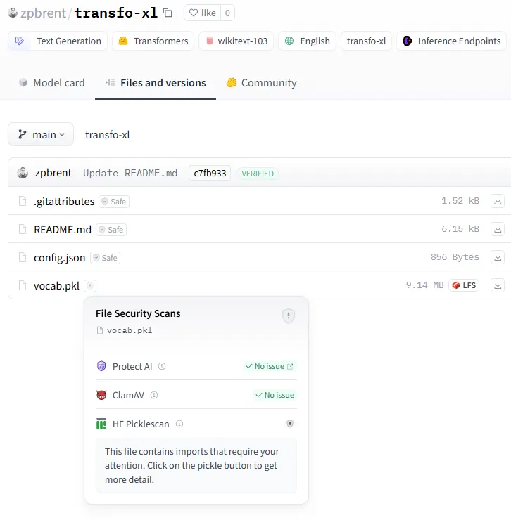Like the transfo-xl repository
This screenshot has width=511, height=520.
tap(202, 13)
